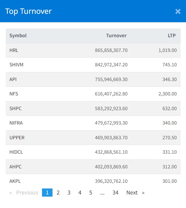Image resolution: width=186 pixels, height=208 pixels.
Task: Click the LTP column header
Action: click(172, 35)
